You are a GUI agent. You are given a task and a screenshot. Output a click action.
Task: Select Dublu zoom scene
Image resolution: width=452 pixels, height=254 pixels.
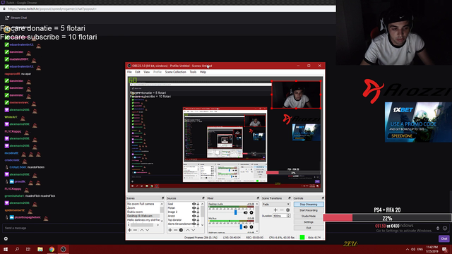click(143, 212)
